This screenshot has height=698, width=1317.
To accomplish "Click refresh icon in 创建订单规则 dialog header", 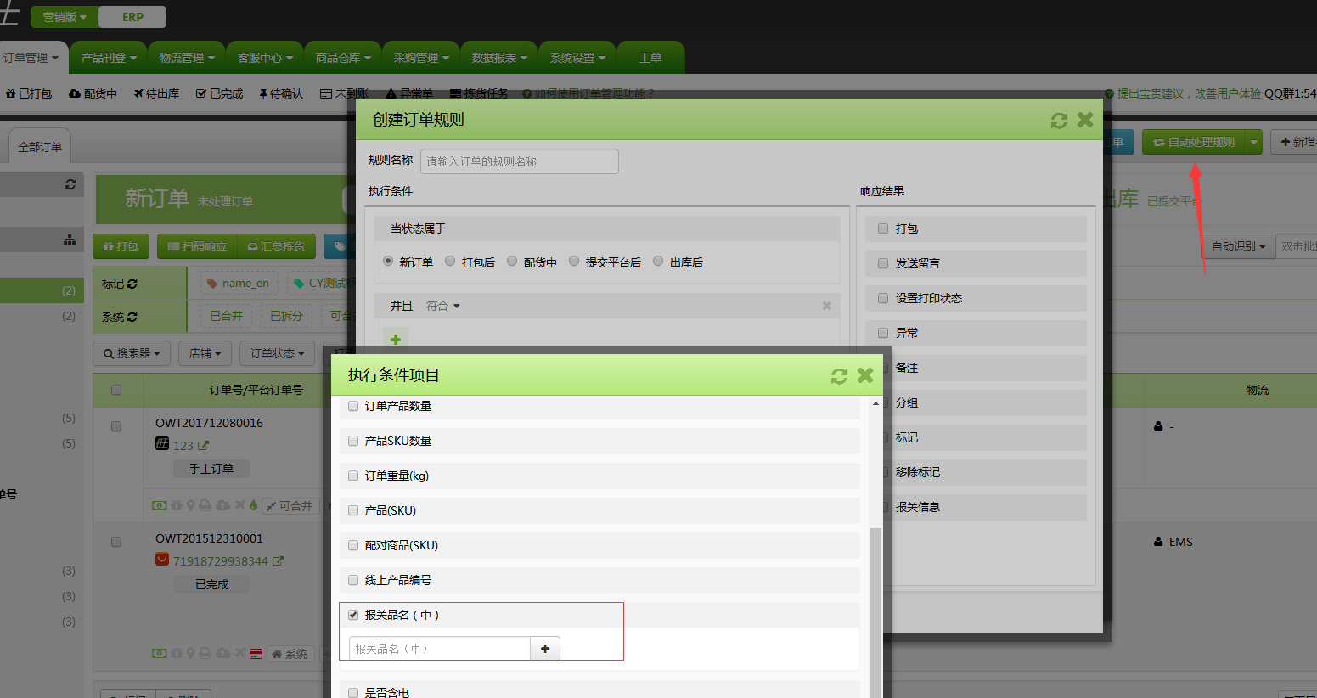I will click(x=1058, y=121).
